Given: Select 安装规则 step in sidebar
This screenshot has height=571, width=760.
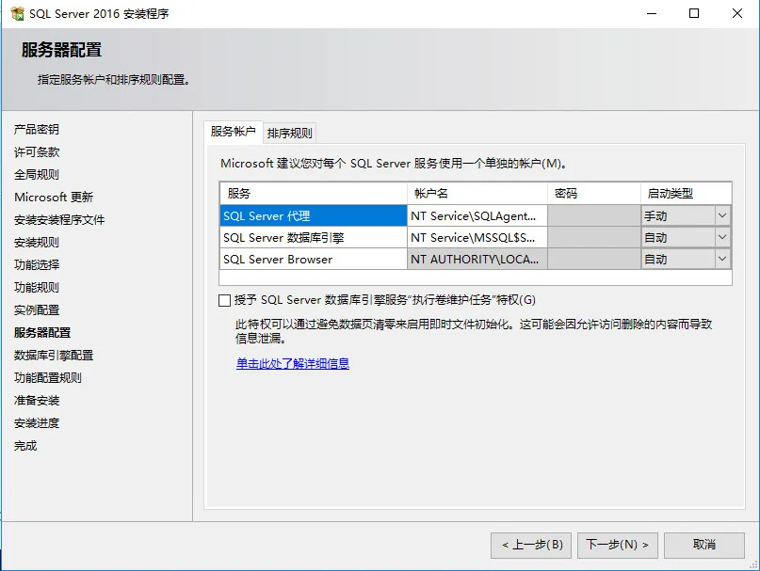Looking at the screenshot, I should pyautogui.click(x=37, y=242).
